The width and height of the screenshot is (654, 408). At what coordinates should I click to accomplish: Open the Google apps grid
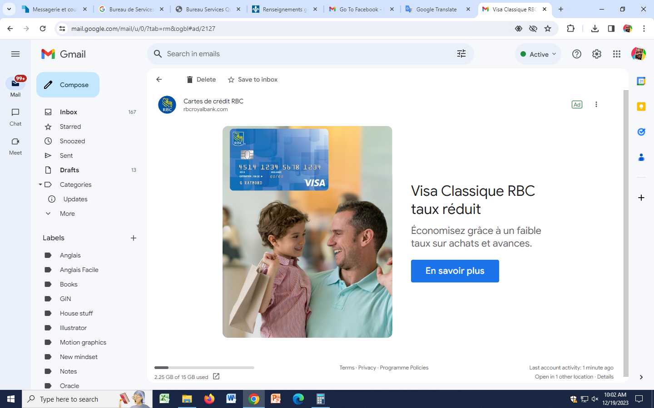(616, 54)
